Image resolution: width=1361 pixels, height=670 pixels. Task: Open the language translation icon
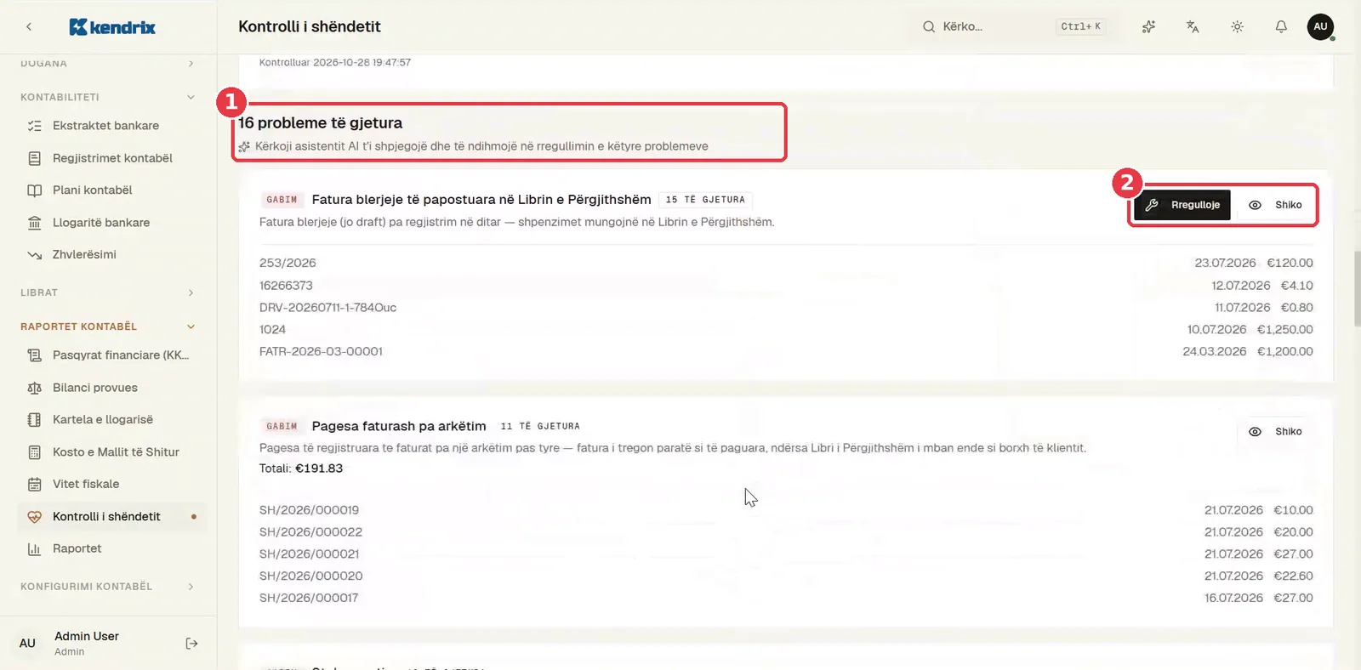click(x=1193, y=26)
